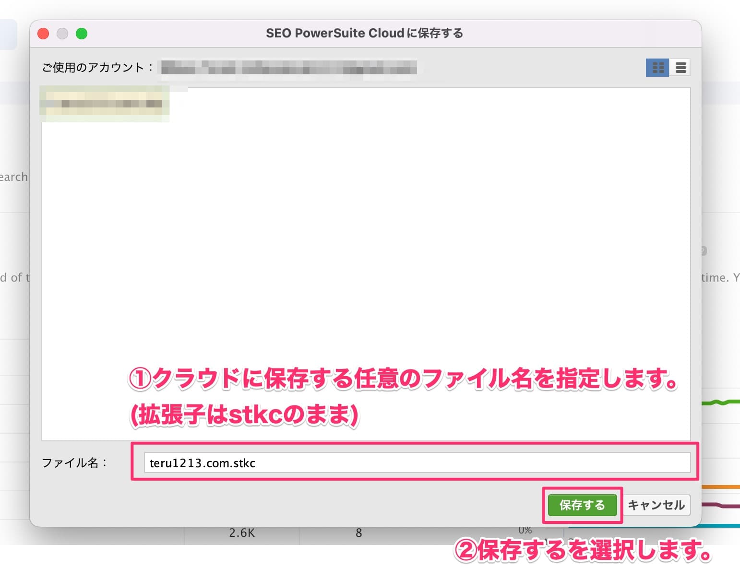Click the 8 value in background table
740x568 pixels.
(358, 533)
